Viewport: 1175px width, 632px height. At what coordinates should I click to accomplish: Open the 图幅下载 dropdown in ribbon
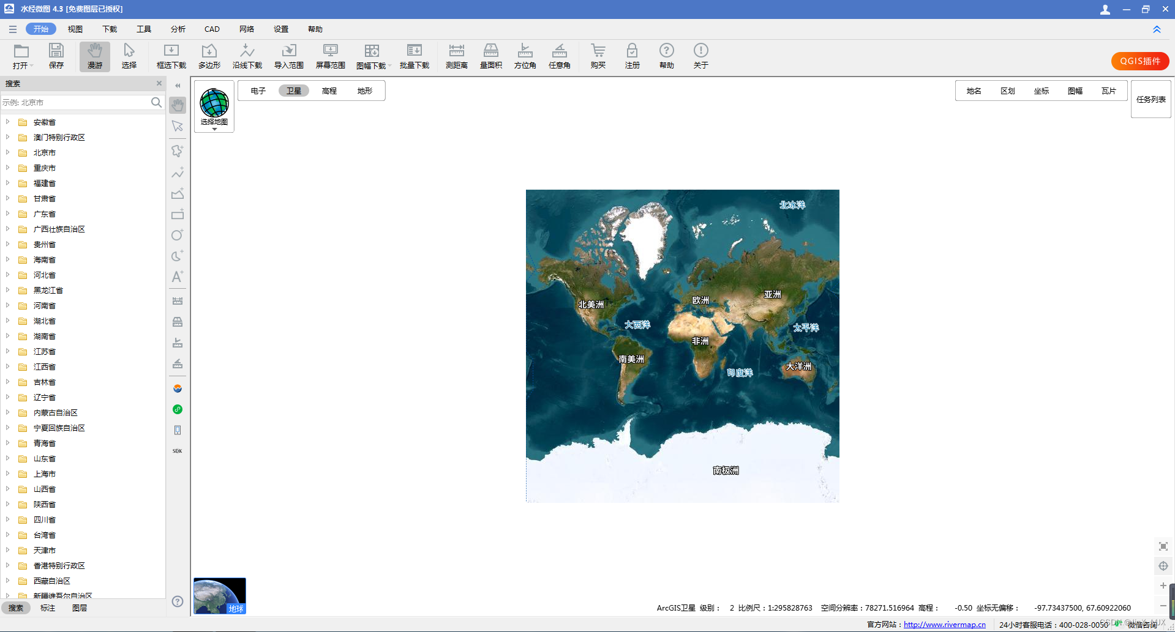[x=389, y=65]
